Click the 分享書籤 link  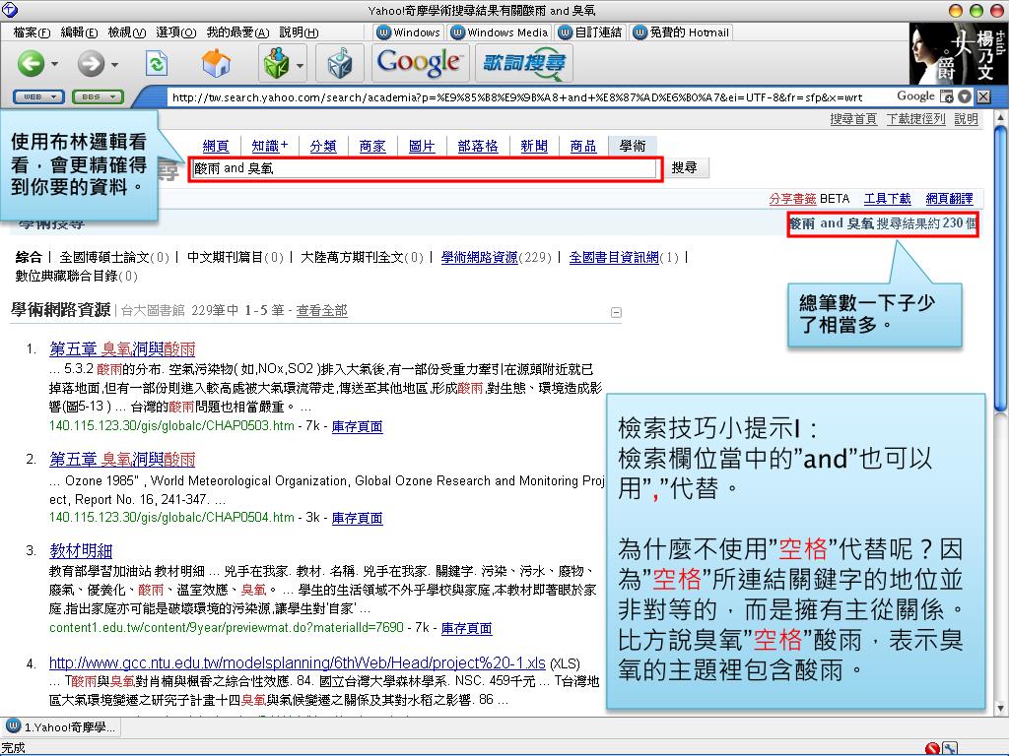[x=792, y=199]
